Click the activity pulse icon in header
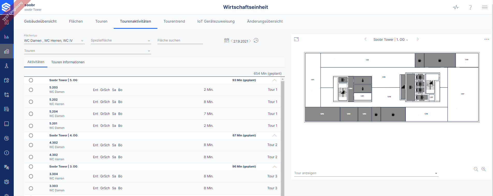 pyautogui.click(x=456, y=7)
